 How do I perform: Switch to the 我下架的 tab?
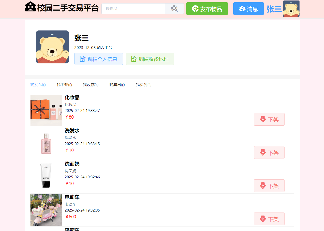tap(64, 85)
